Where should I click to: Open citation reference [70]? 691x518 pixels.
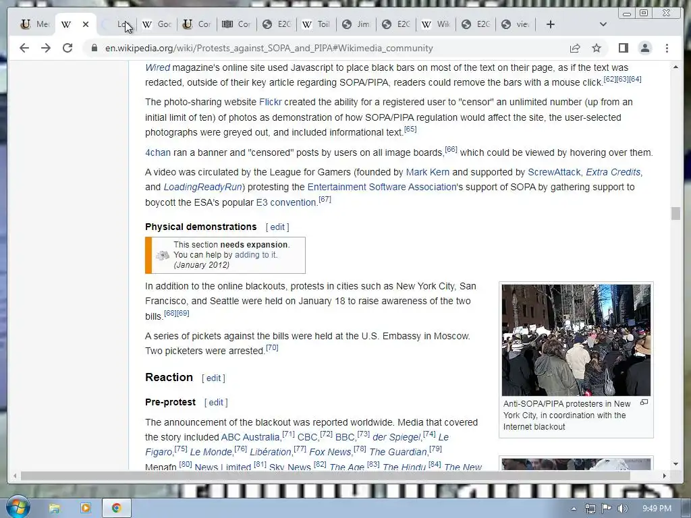(272, 347)
